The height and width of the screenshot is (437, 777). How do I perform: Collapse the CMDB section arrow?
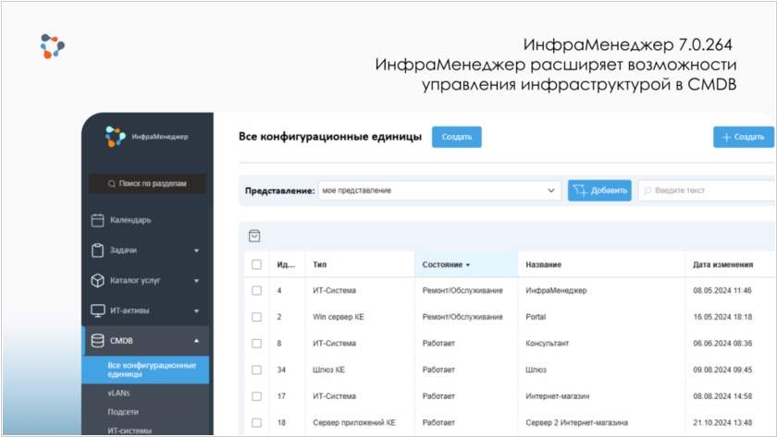coord(196,341)
